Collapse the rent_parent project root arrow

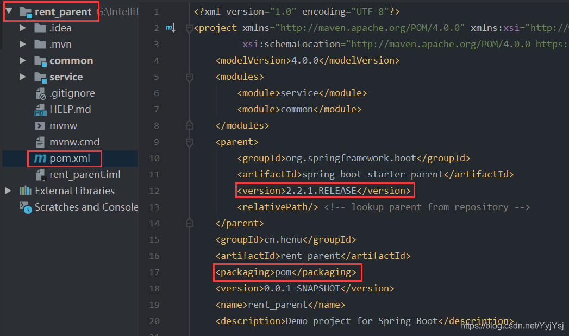[9, 11]
